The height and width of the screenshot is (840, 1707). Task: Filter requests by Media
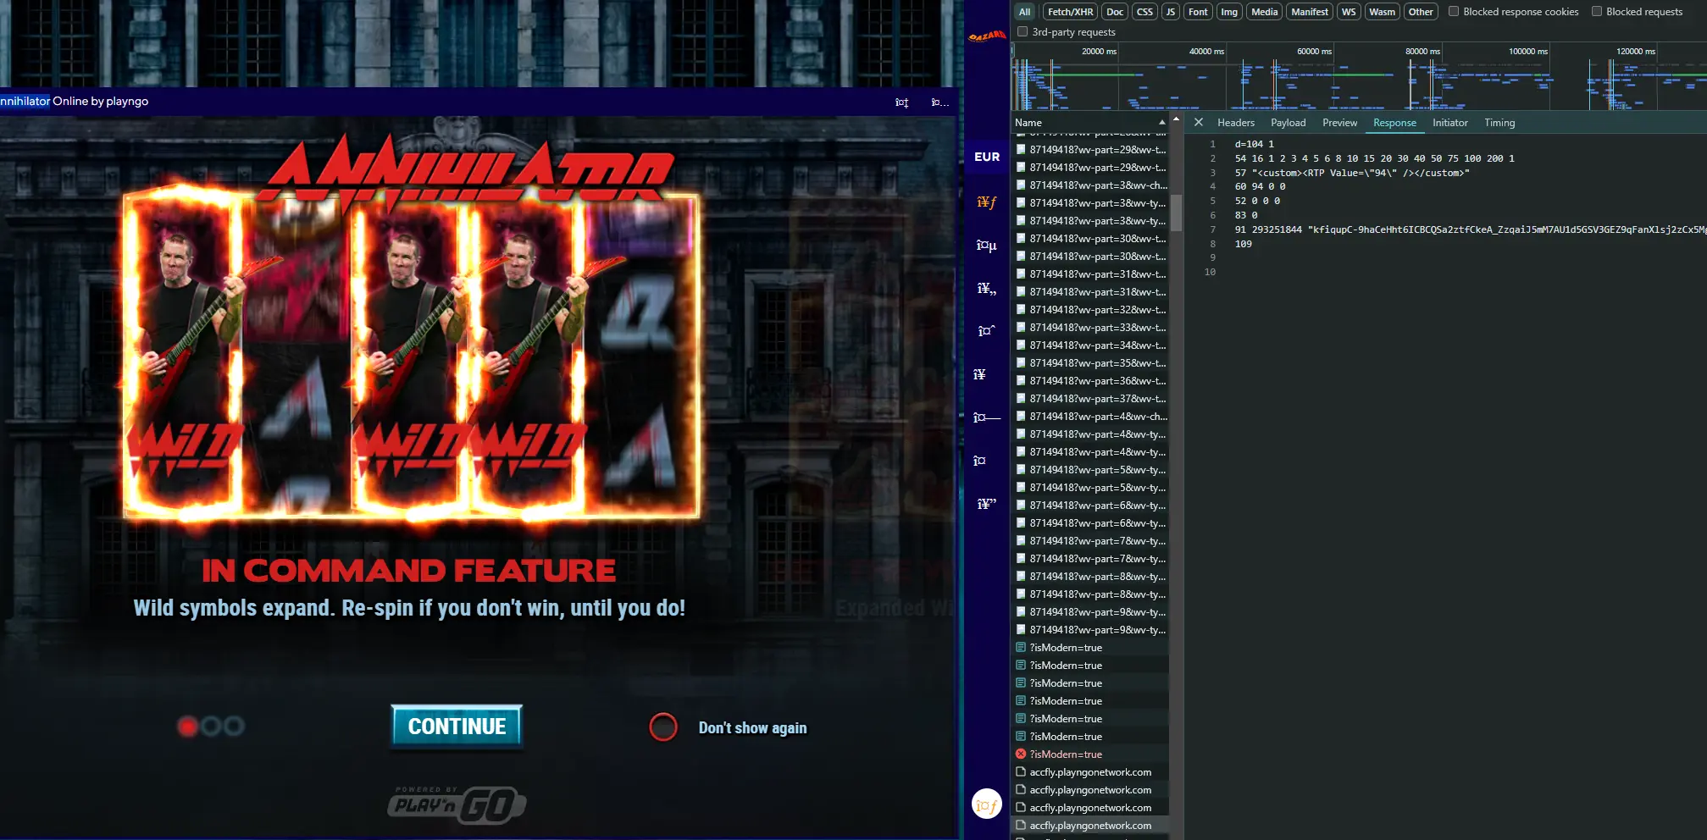[1264, 12]
